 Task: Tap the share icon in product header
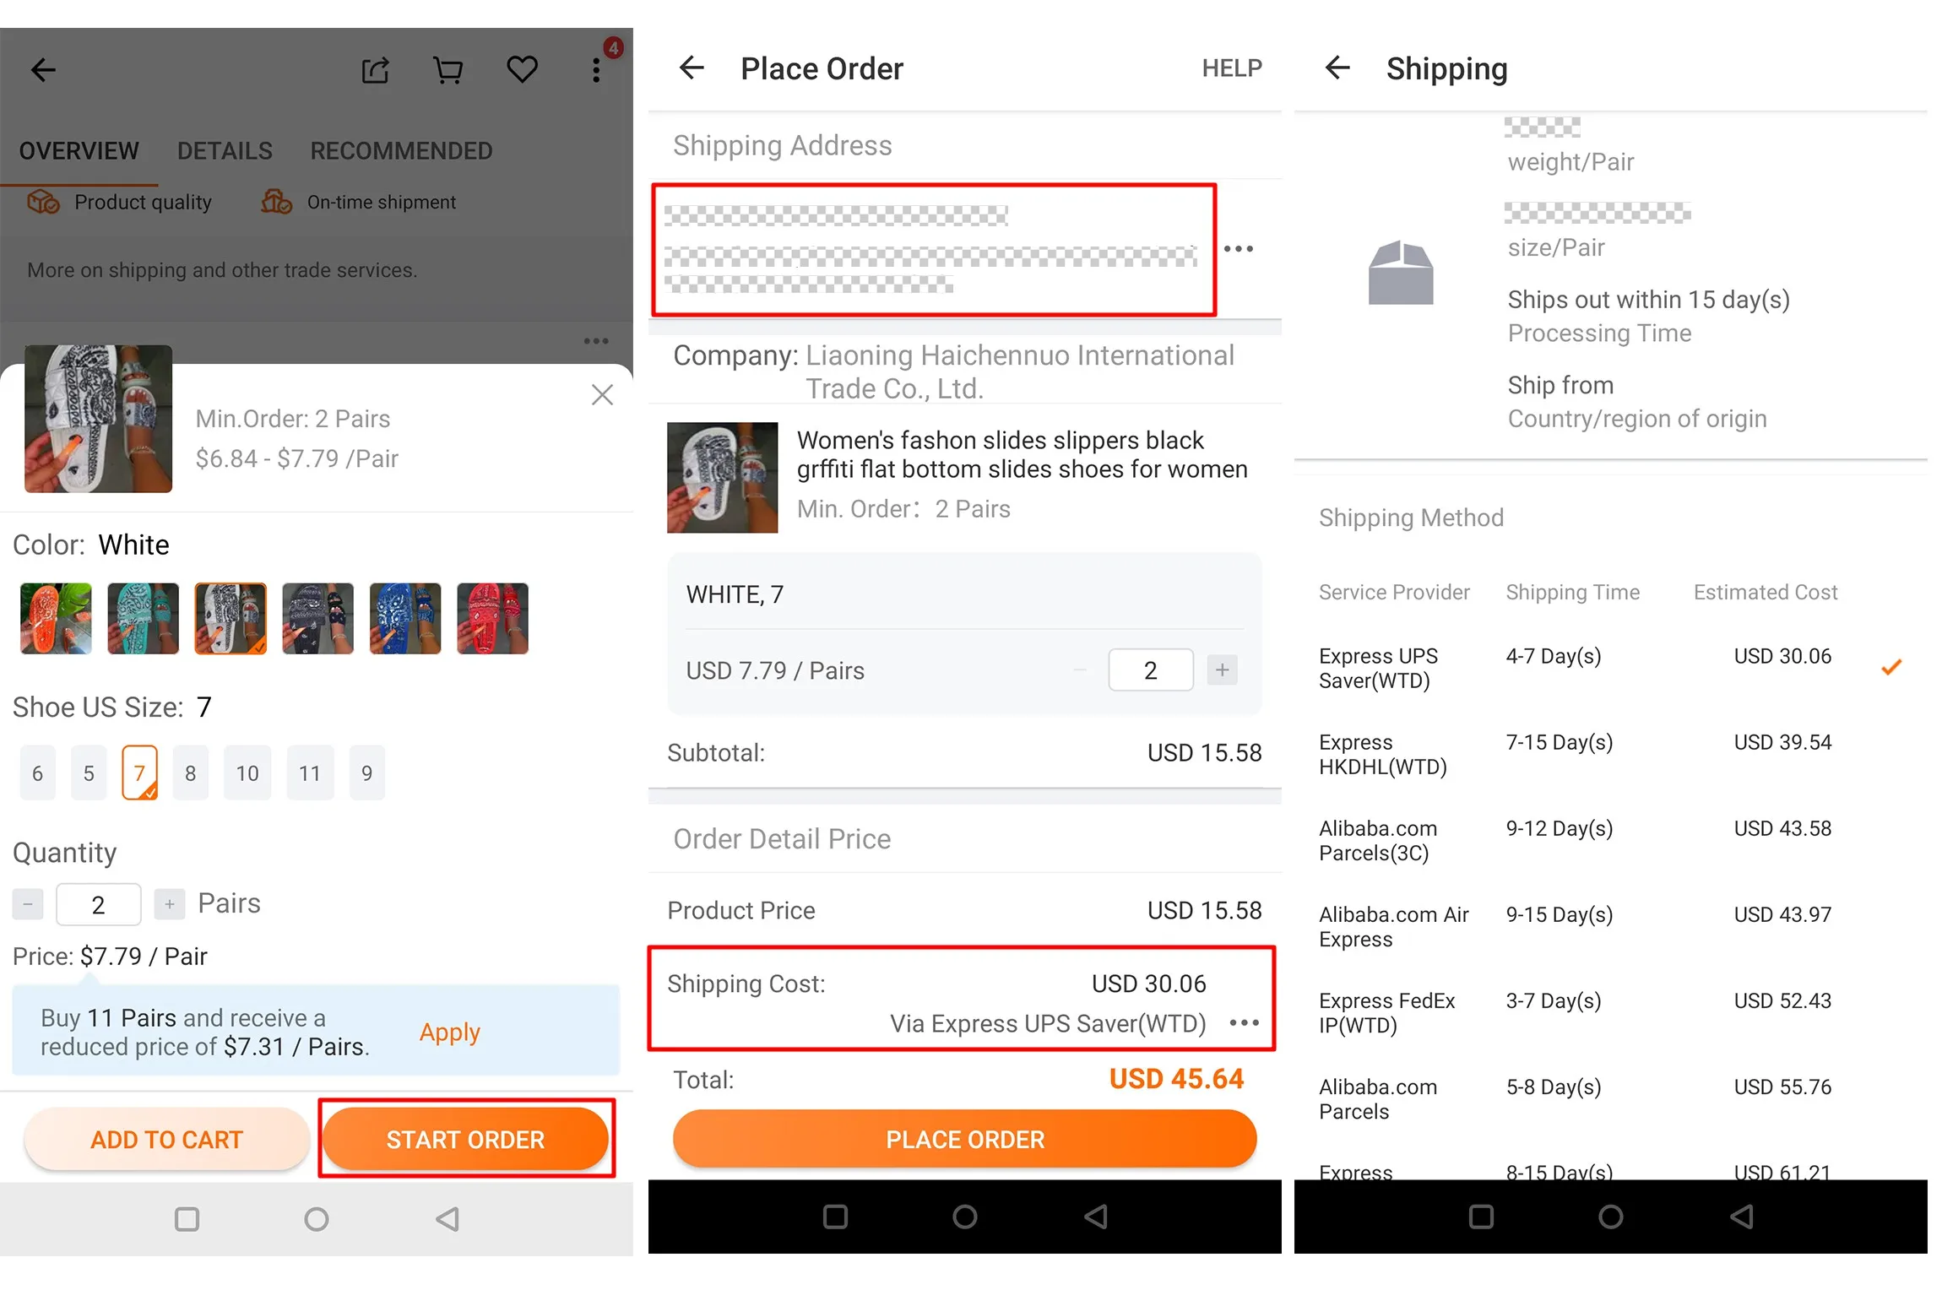[x=375, y=70]
